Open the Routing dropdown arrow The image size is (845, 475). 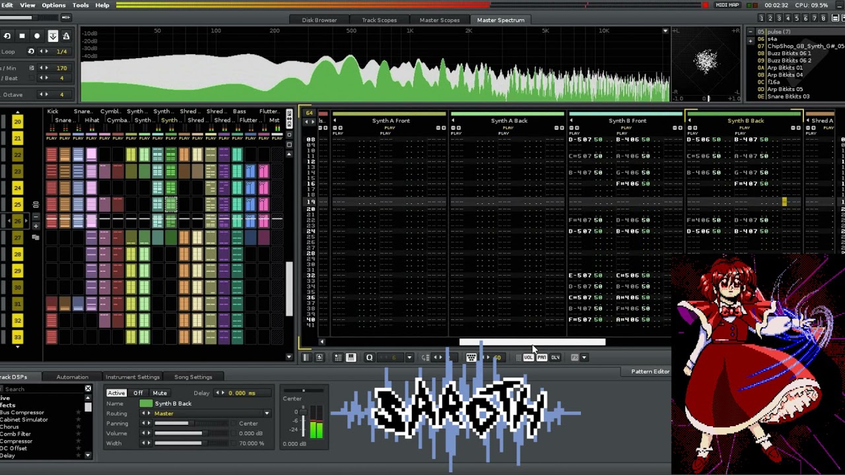coord(267,414)
